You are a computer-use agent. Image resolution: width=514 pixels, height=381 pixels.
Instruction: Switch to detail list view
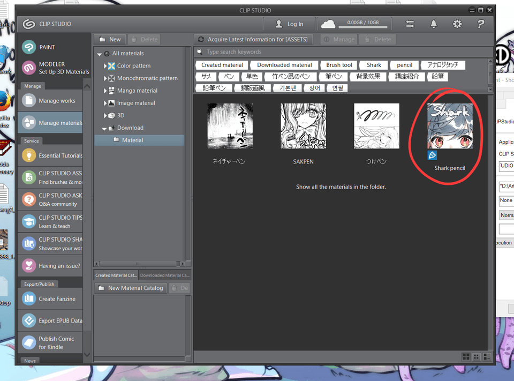[x=487, y=357]
